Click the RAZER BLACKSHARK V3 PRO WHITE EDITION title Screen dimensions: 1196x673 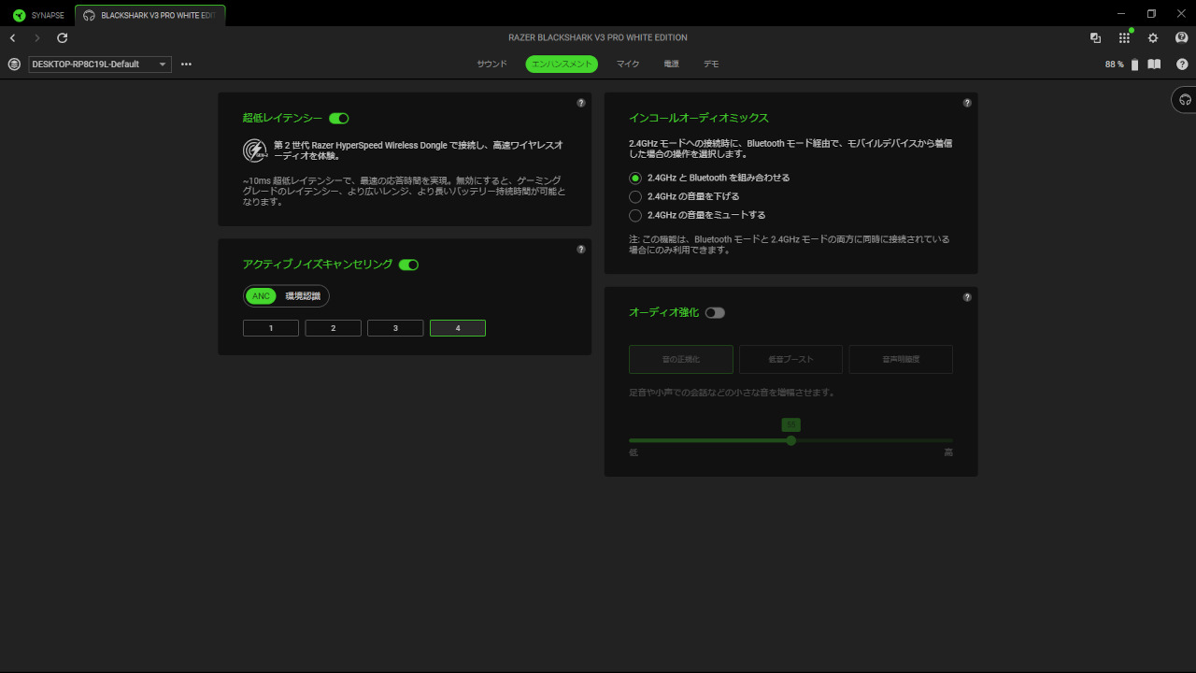point(598,38)
